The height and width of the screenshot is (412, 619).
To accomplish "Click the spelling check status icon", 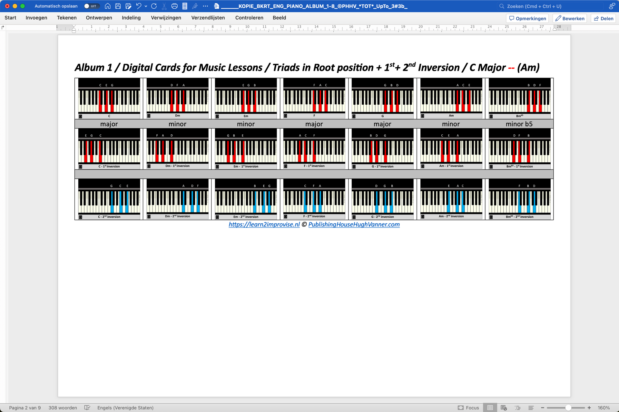I will 87,407.
